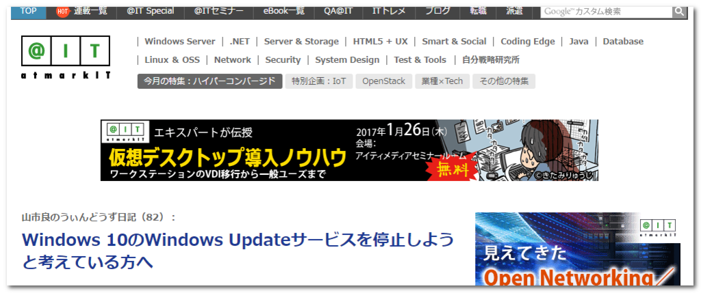The height and width of the screenshot is (293, 701).
Task: Open the @ITセミナー menu item
Action: pos(218,11)
